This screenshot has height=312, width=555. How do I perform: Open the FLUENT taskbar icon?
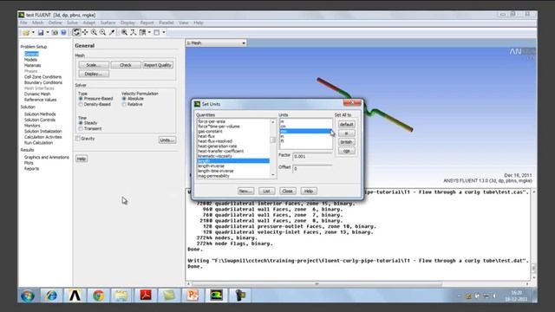tap(216, 296)
